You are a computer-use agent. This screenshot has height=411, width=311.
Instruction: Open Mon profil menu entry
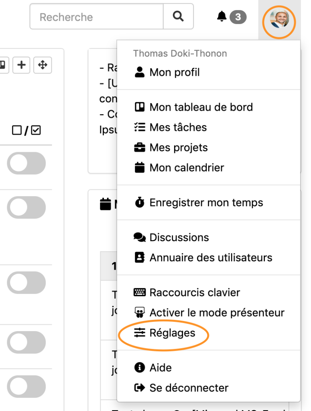(174, 72)
